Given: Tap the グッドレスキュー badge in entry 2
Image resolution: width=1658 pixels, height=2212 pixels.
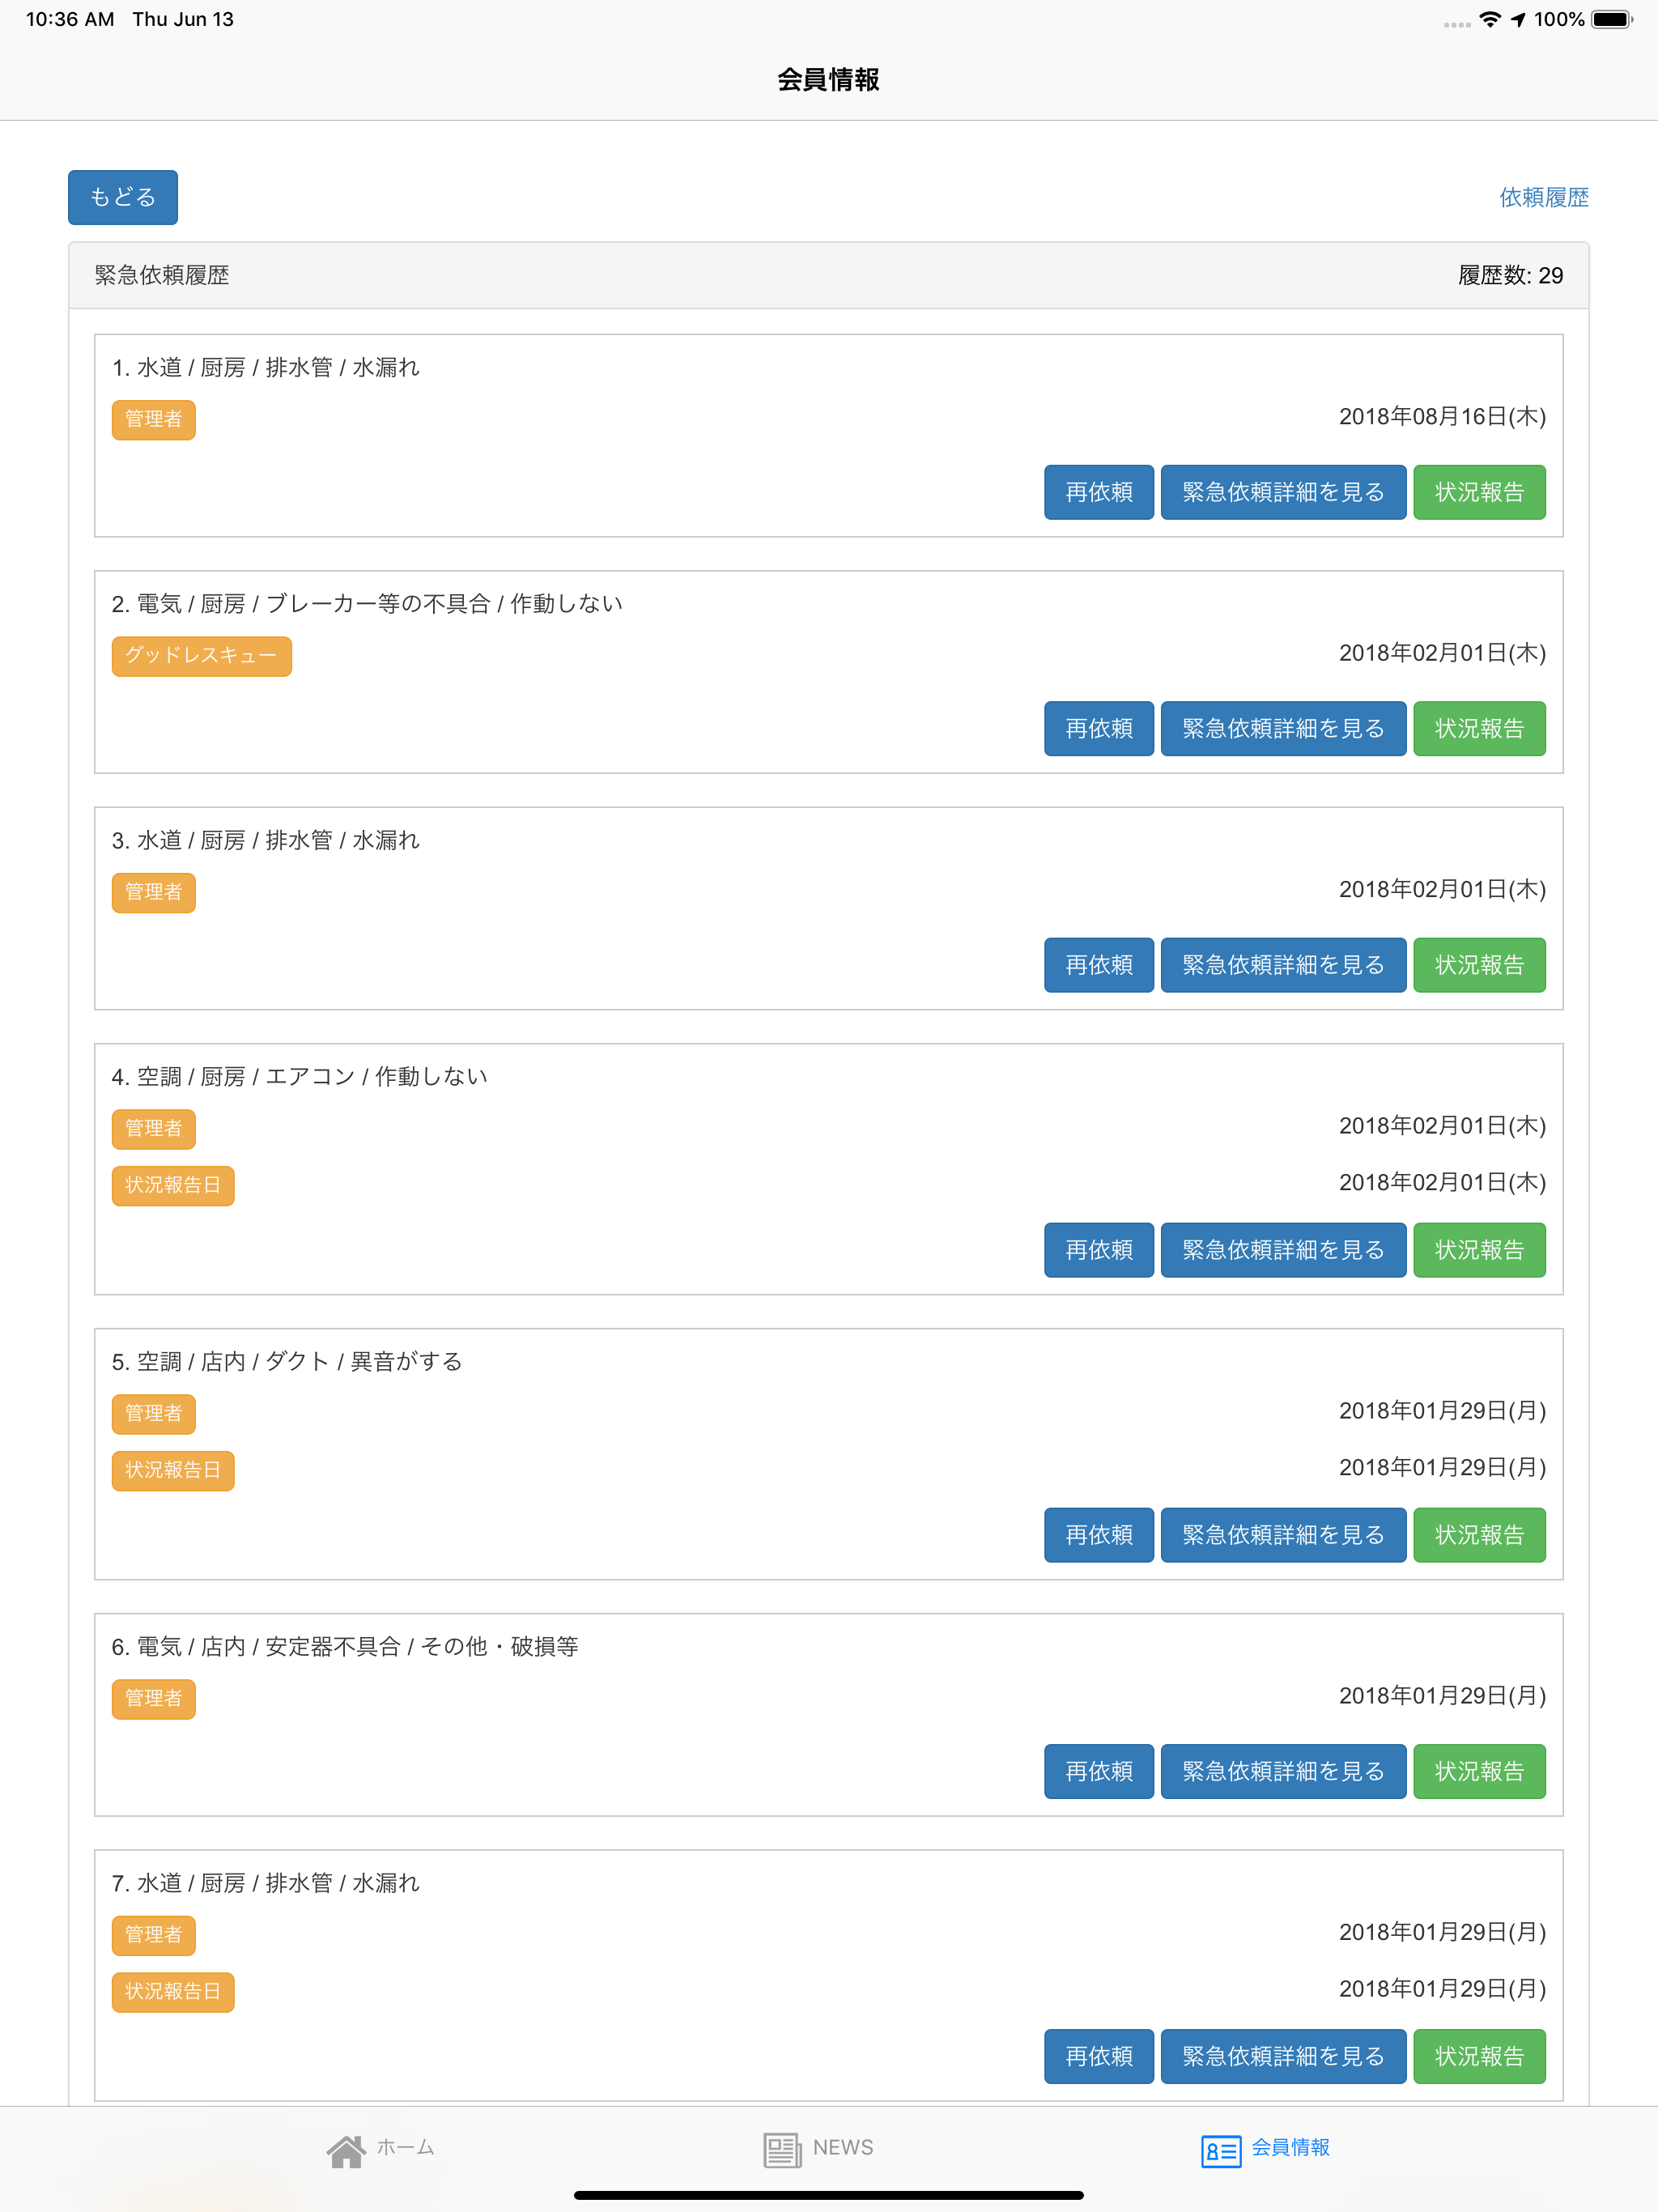Looking at the screenshot, I should click(201, 656).
